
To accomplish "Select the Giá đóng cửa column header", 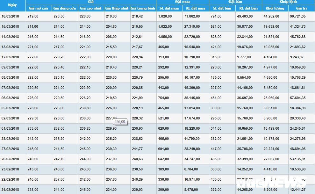I will [x=65, y=8].
